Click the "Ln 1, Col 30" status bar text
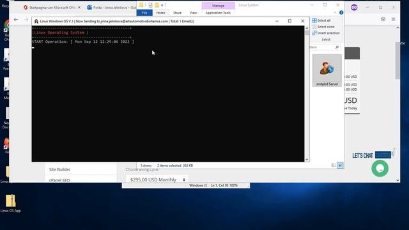Image resolution: width=409 pixels, height=230 pixels. pos(219,185)
